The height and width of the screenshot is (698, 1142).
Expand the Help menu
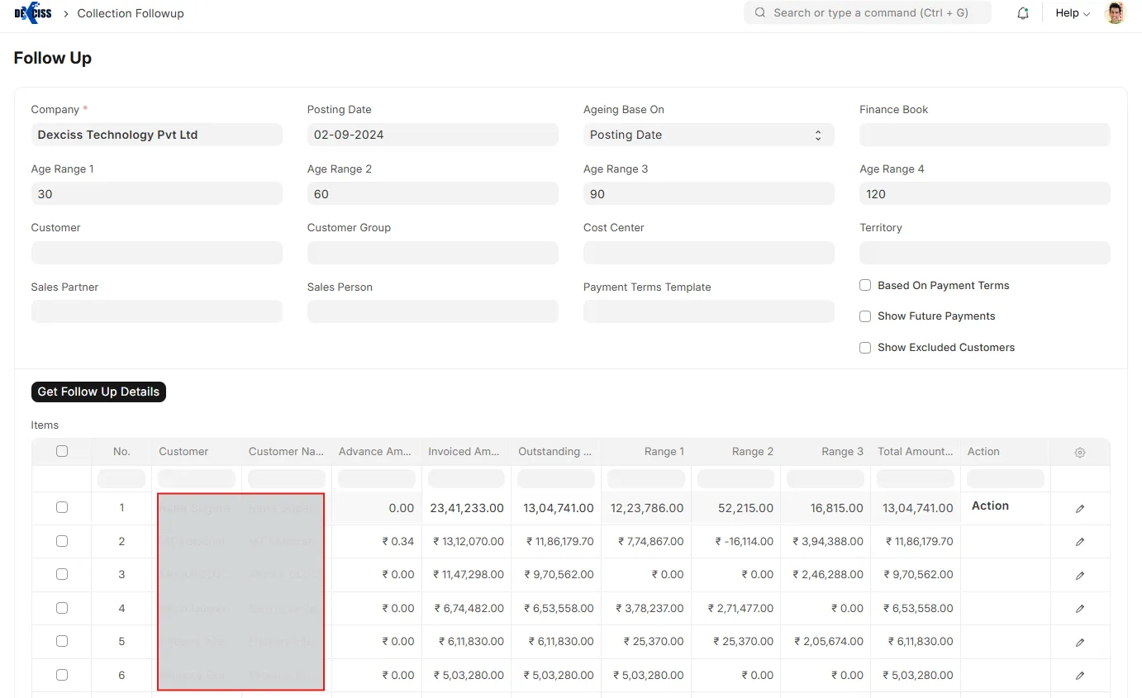pos(1073,13)
